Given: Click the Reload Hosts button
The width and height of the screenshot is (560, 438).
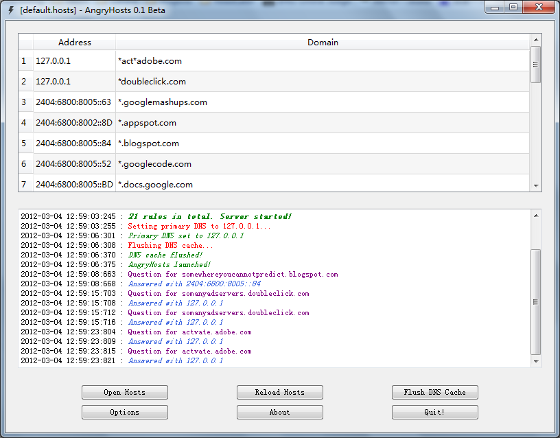Looking at the screenshot, I should coord(279,392).
